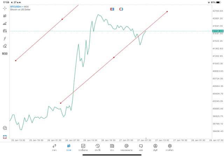
Task: Select the current price label 41734.49
Action: click(x=217, y=31)
